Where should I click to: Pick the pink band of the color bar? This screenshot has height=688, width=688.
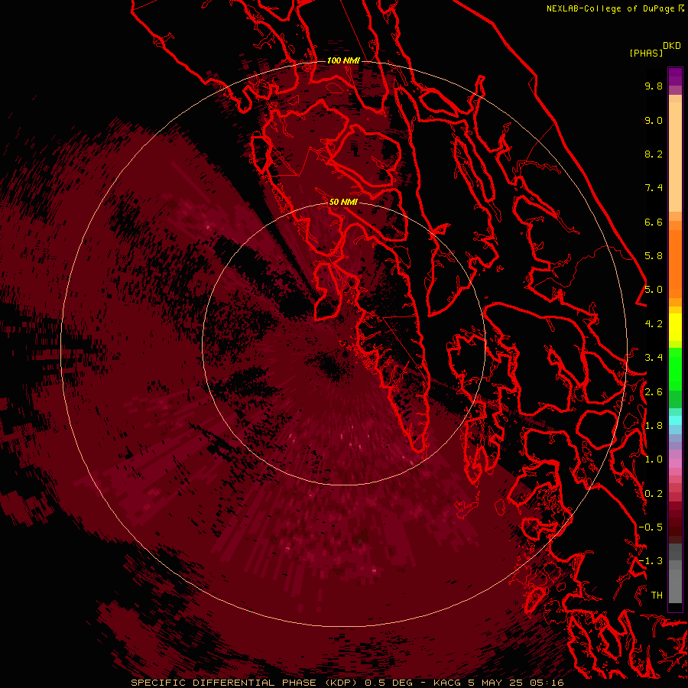click(x=675, y=463)
